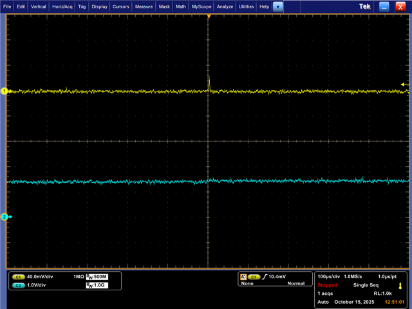The height and width of the screenshot is (309, 412).
Task: Open the Utilities menu
Action: (x=246, y=6)
